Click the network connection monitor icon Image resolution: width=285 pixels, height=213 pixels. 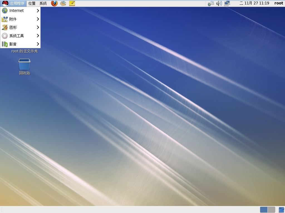click(227, 3)
